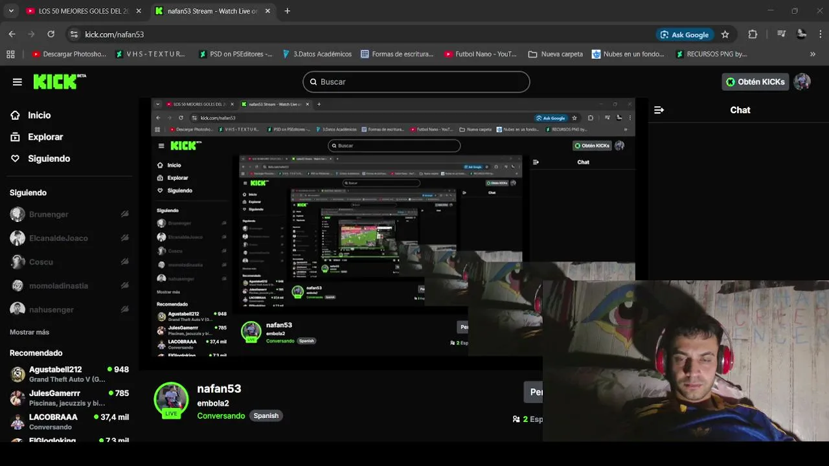Screen dimensions: 829x466
Task: Open the apps grid in bookmarks bar
Action: click(x=10, y=54)
